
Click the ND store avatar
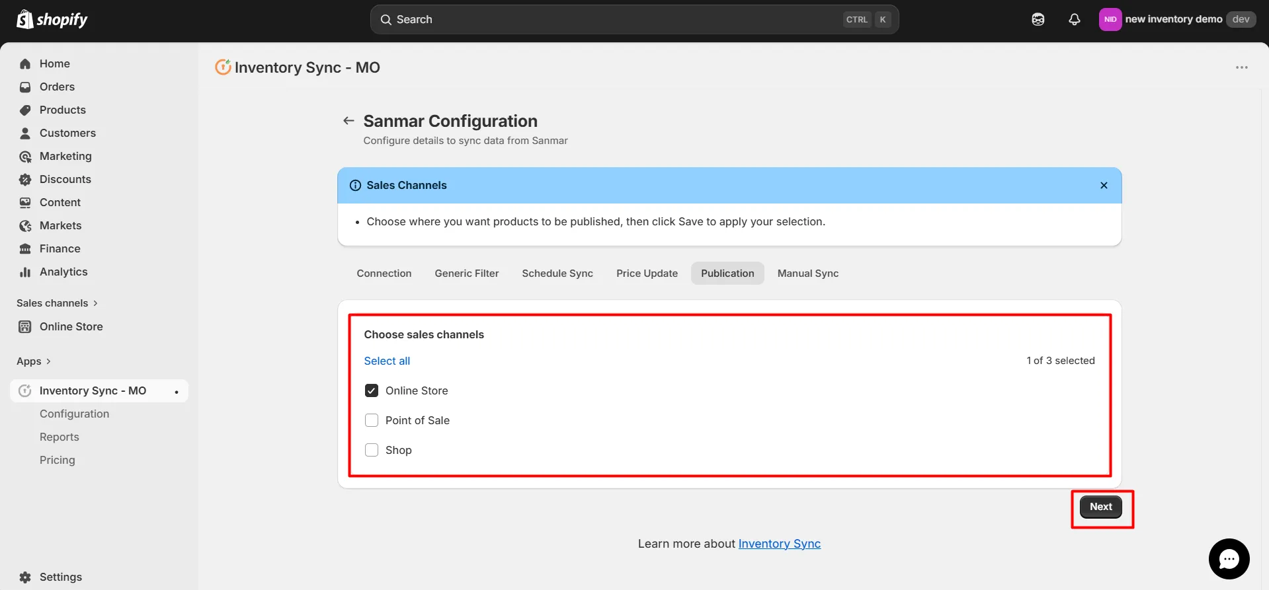point(1110,19)
